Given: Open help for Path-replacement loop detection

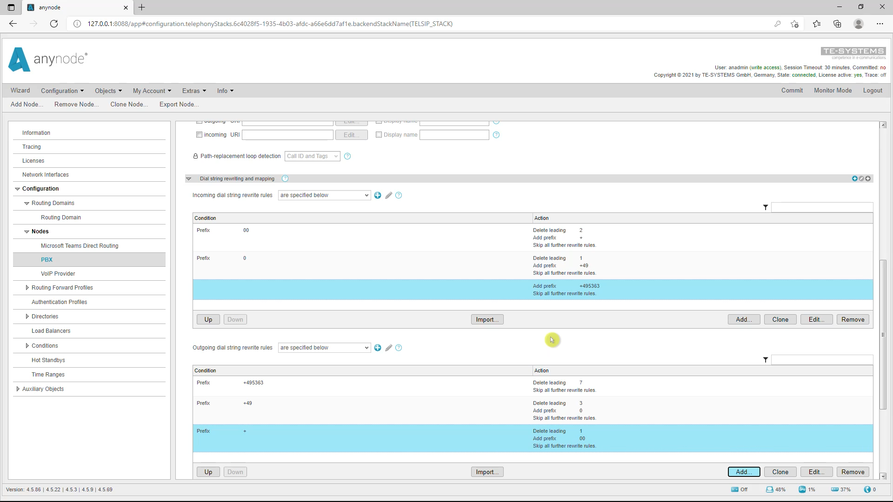Looking at the screenshot, I should [x=347, y=156].
